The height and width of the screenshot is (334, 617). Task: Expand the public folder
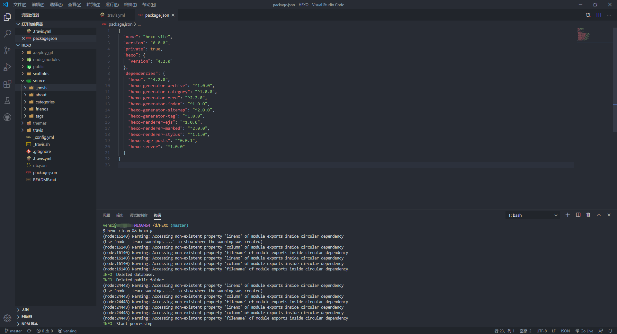point(56,66)
